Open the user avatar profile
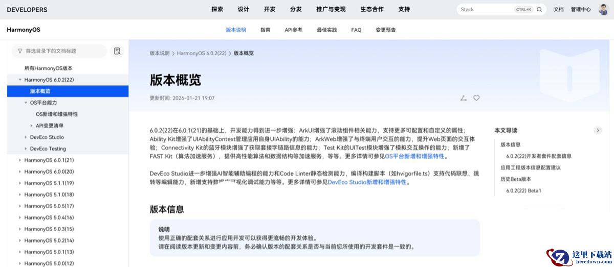The height and width of the screenshot is (267, 614). (x=604, y=9)
